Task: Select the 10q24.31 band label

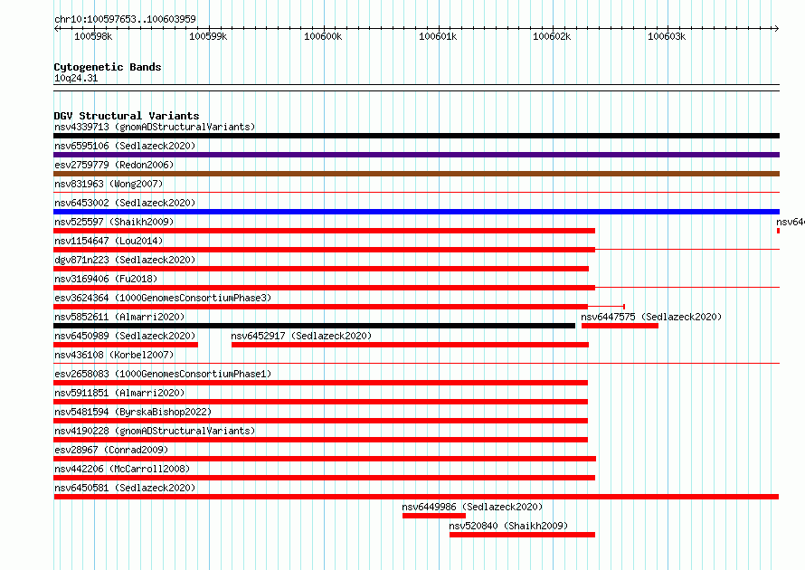Action: click(76, 78)
